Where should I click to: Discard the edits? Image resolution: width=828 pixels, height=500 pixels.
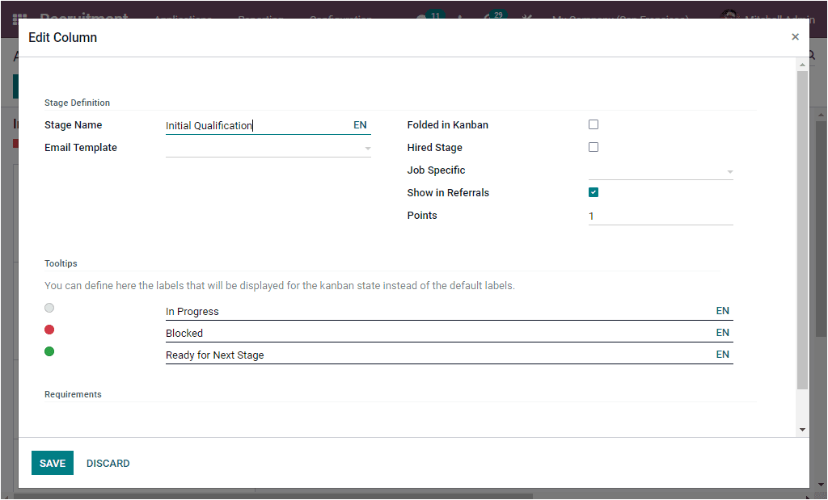pyautogui.click(x=108, y=463)
